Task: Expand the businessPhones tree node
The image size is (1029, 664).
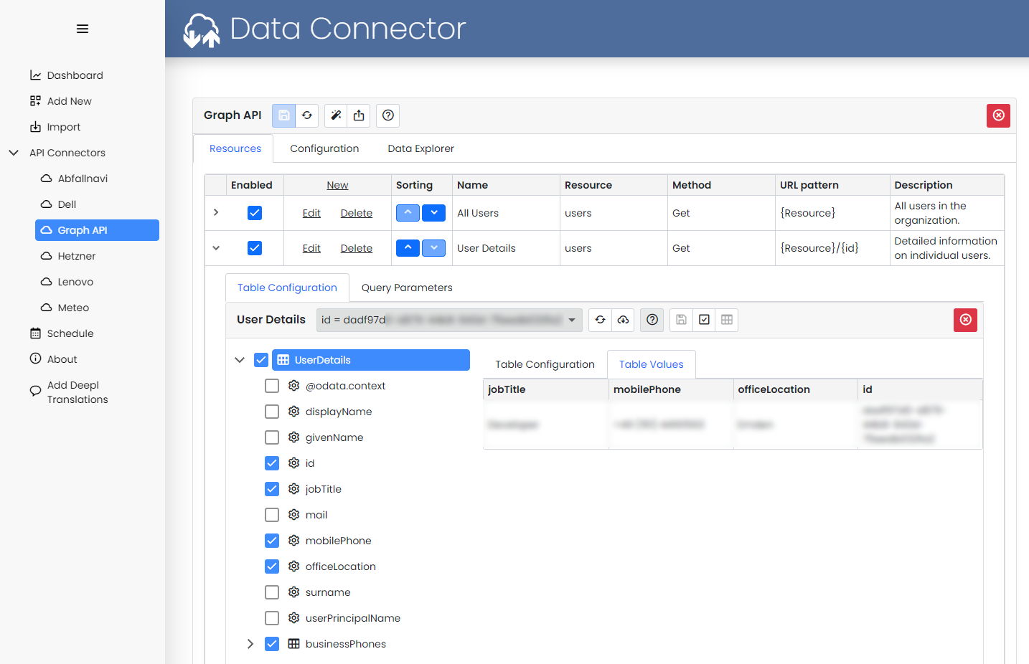Action: pyautogui.click(x=250, y=644)
